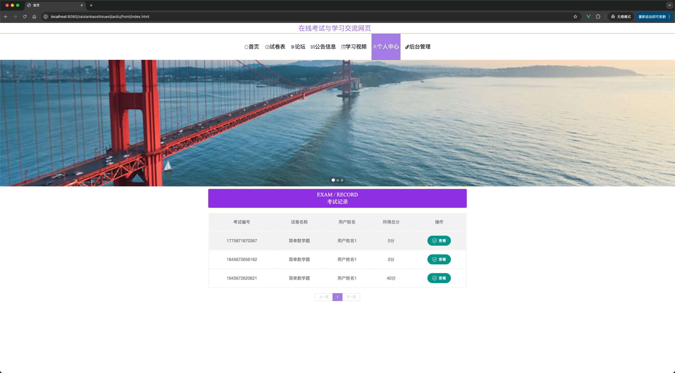Click the browser forward arrow

click(15, 17)
